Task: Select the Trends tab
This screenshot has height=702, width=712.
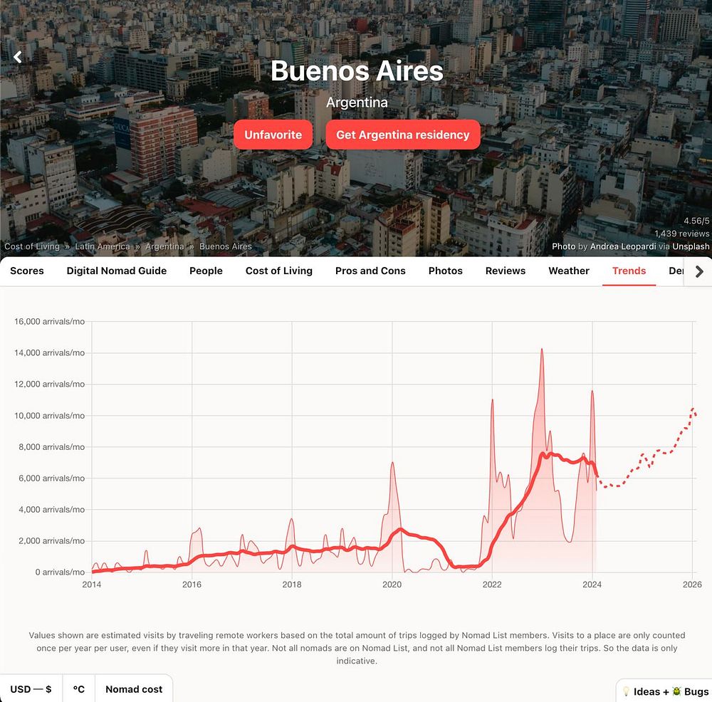Action: point(629,271)
